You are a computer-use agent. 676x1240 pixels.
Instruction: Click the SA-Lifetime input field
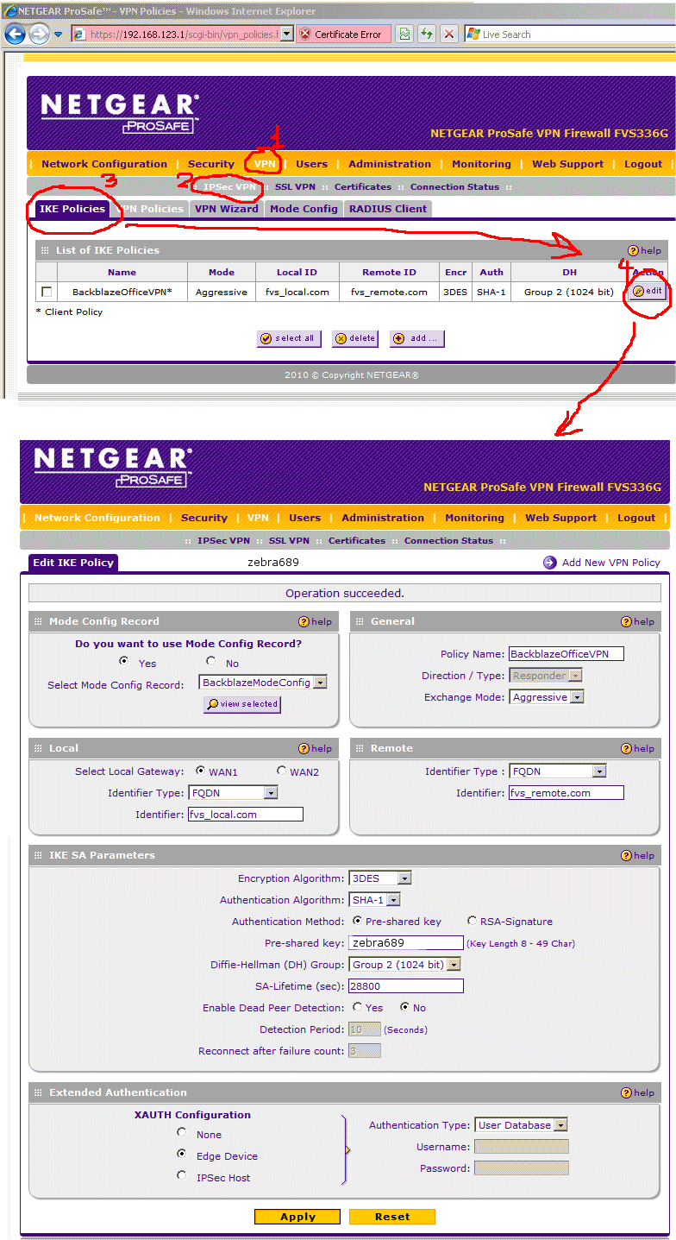405,986
